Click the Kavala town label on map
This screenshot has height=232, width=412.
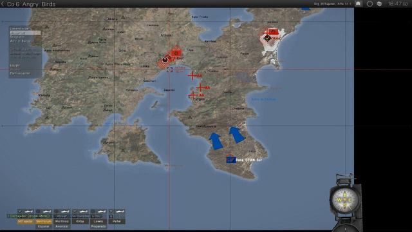[x=44, y=95]
